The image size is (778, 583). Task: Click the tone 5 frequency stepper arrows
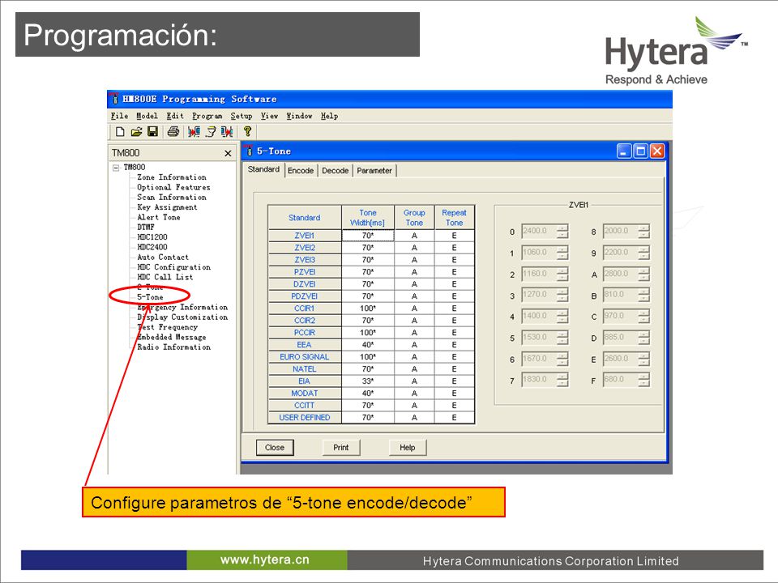coord(562,337)
